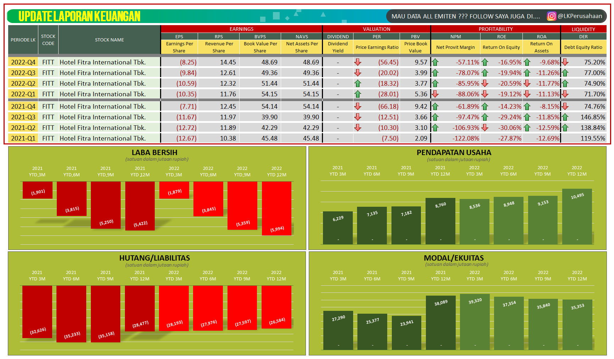Click green up arrow in 2021-Q3 DER cell

click(x=564, y=117)
